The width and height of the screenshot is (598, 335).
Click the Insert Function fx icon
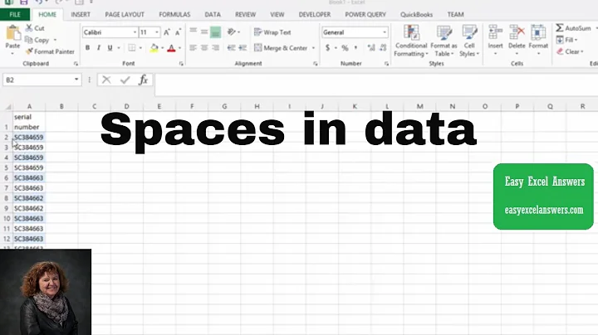click(x=143, y=80)
